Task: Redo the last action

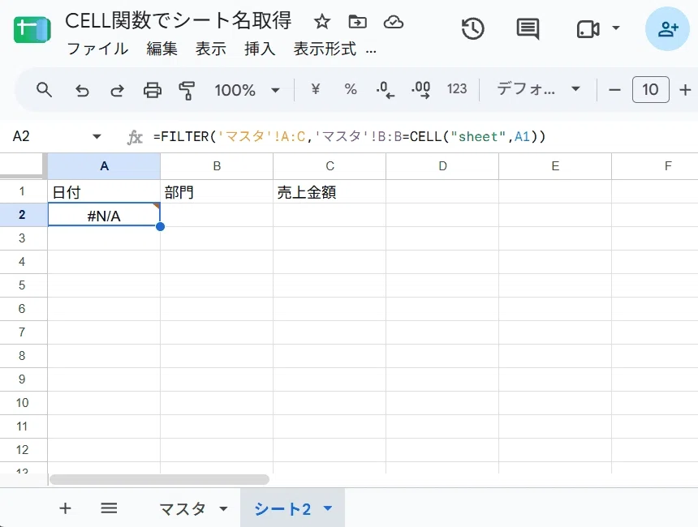Action: tap(117, 91)
